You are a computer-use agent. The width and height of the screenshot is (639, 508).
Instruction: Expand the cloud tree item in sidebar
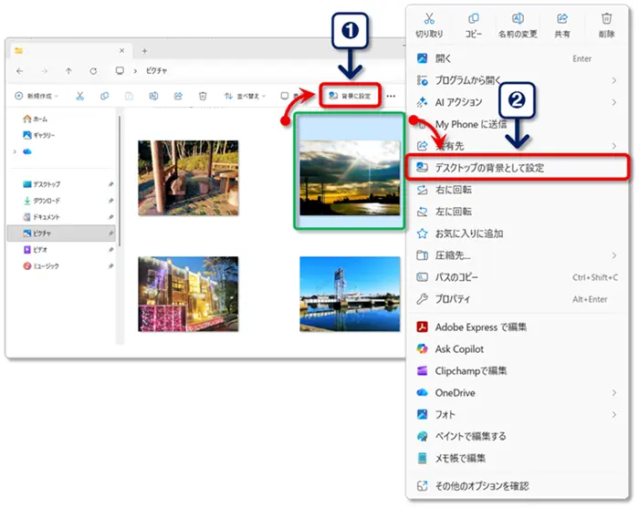(x=15, y=151)
